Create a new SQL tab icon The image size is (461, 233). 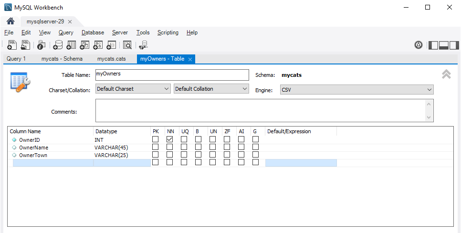point(12,45)
